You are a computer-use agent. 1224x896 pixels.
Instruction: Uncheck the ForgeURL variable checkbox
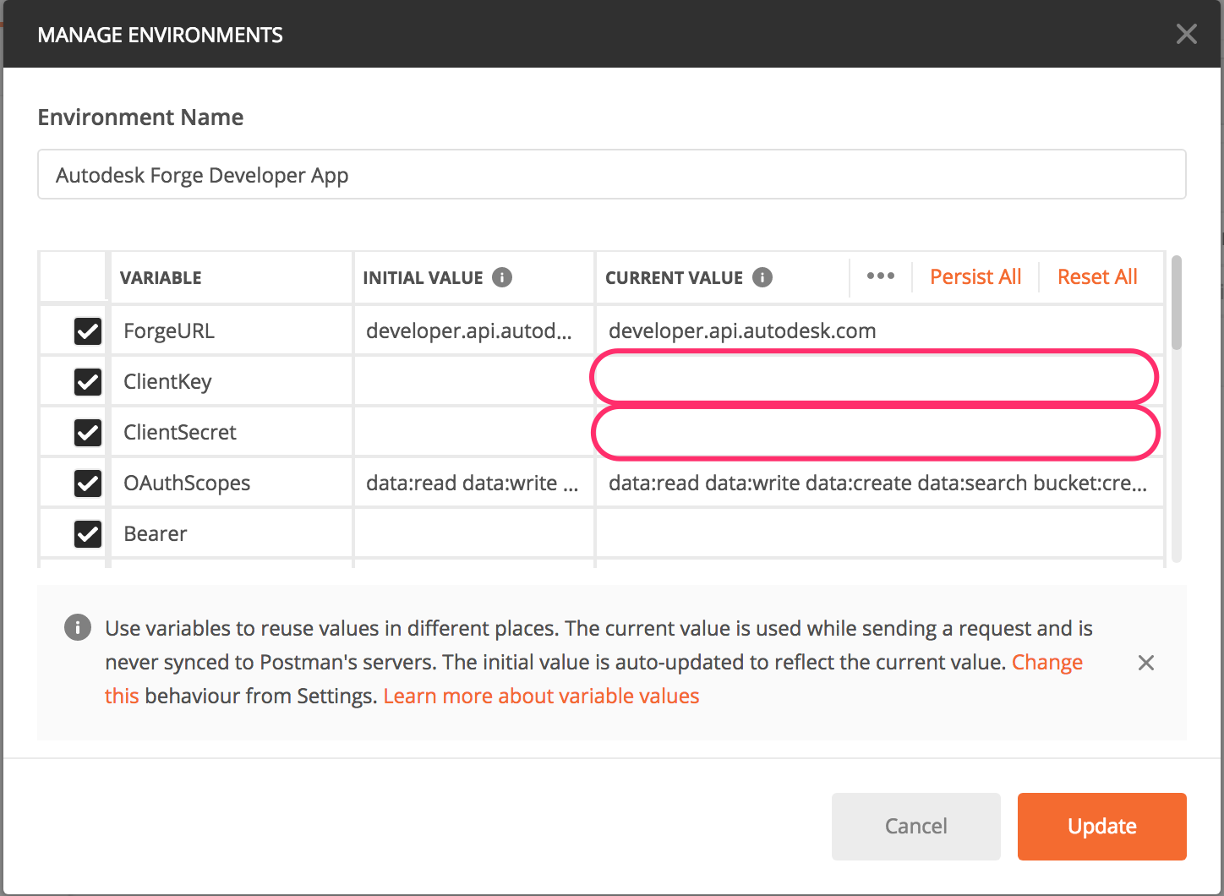pos(88,331)
